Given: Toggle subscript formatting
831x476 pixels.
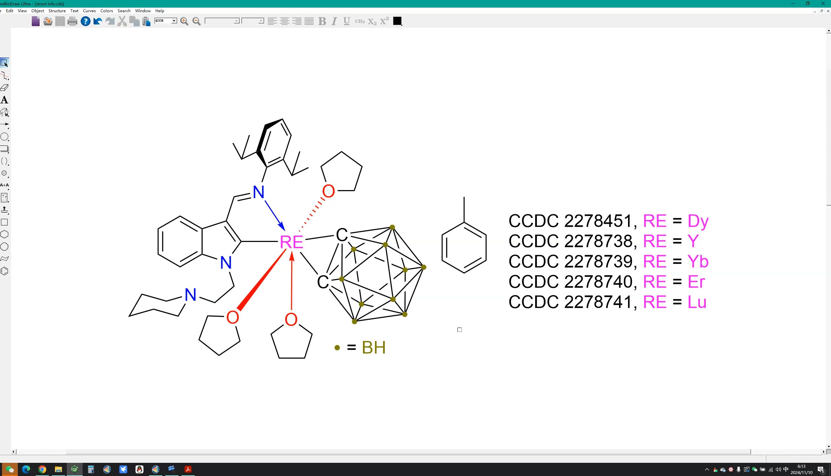Looking at the screenshot, I should [x=372, y=21].
